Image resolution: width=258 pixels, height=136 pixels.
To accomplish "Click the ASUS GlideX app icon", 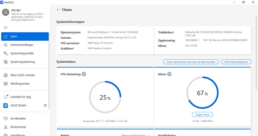I will click(6, 106).
